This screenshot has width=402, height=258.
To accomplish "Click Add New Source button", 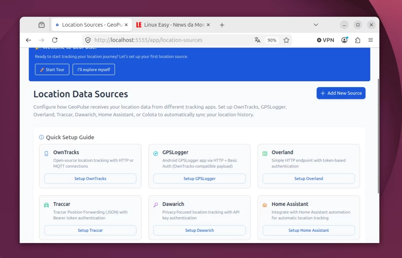I will coord(341,93).
